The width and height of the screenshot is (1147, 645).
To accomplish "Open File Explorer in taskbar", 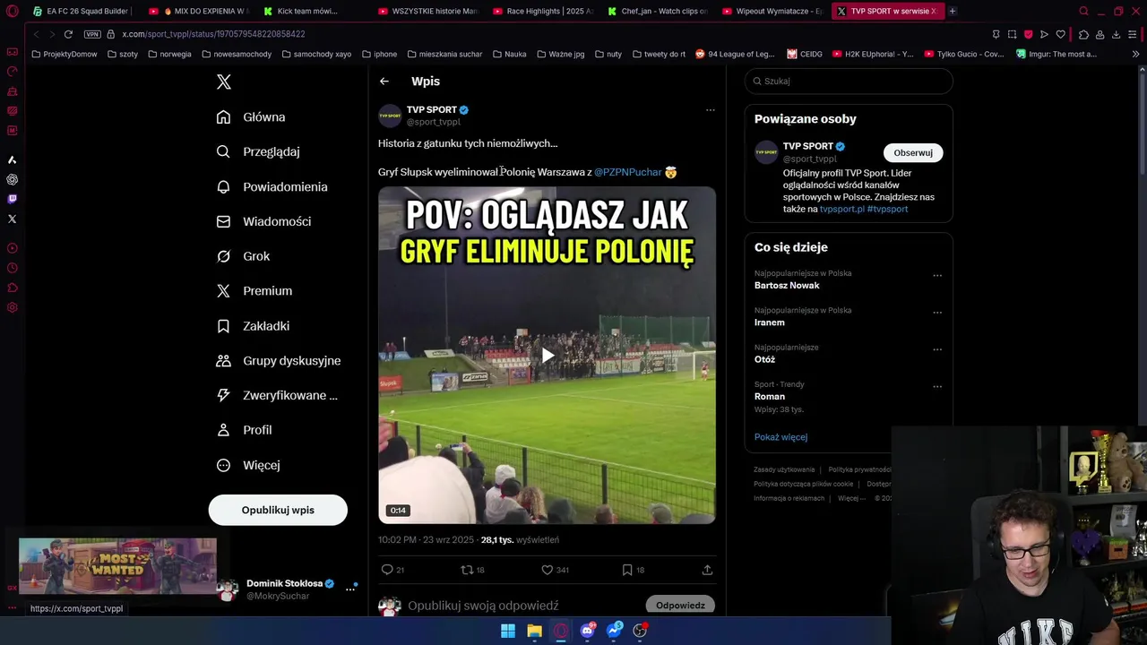I will click(x=534, y=631).
